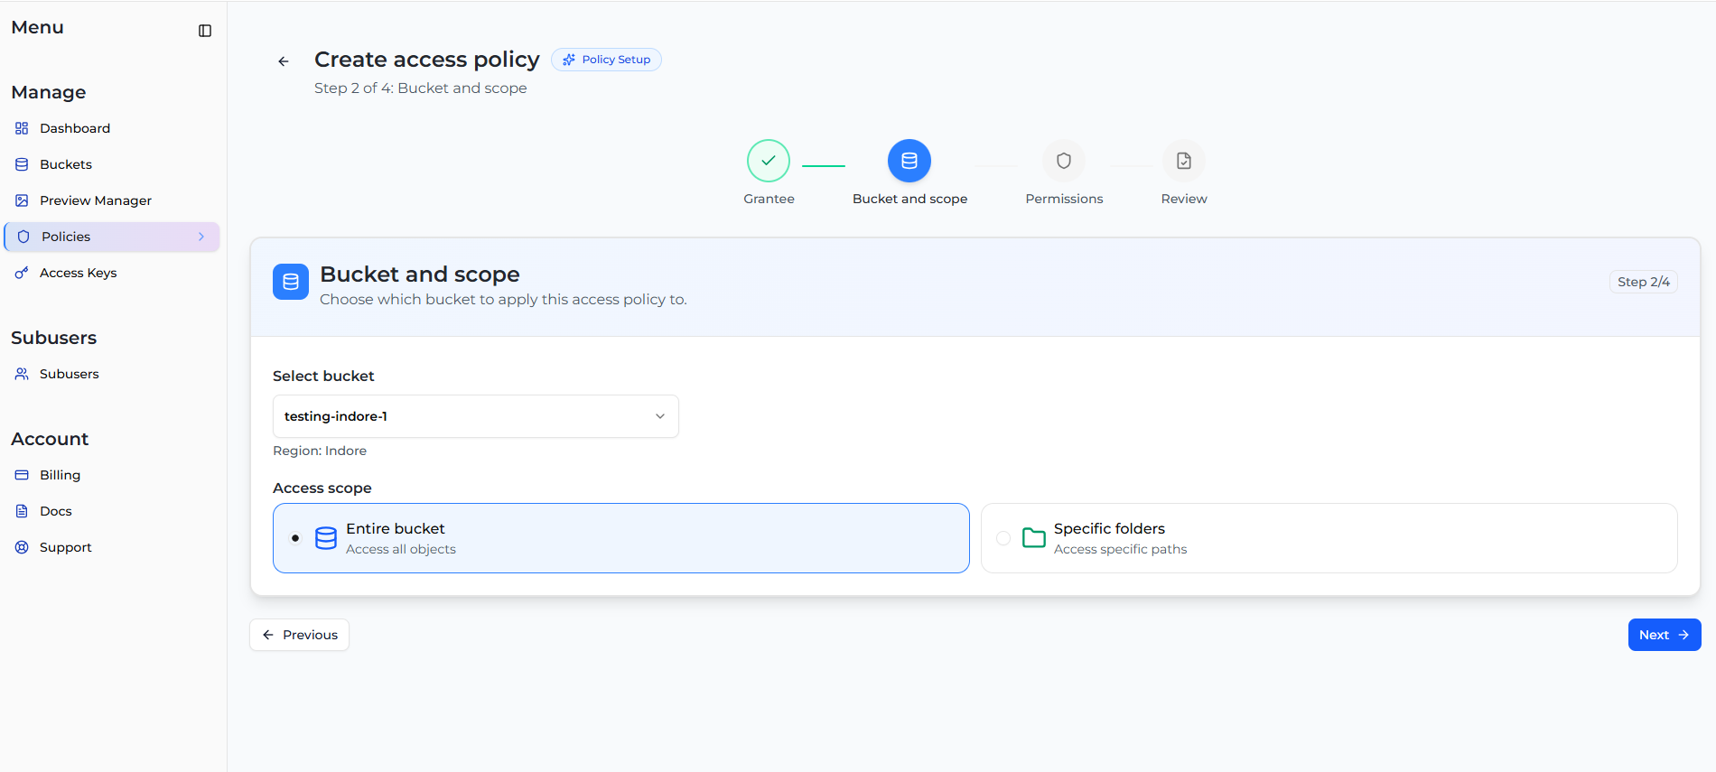Click the Access all objects description
The height and width of the screenshot is (772, 1716).
tap(401, 549)
